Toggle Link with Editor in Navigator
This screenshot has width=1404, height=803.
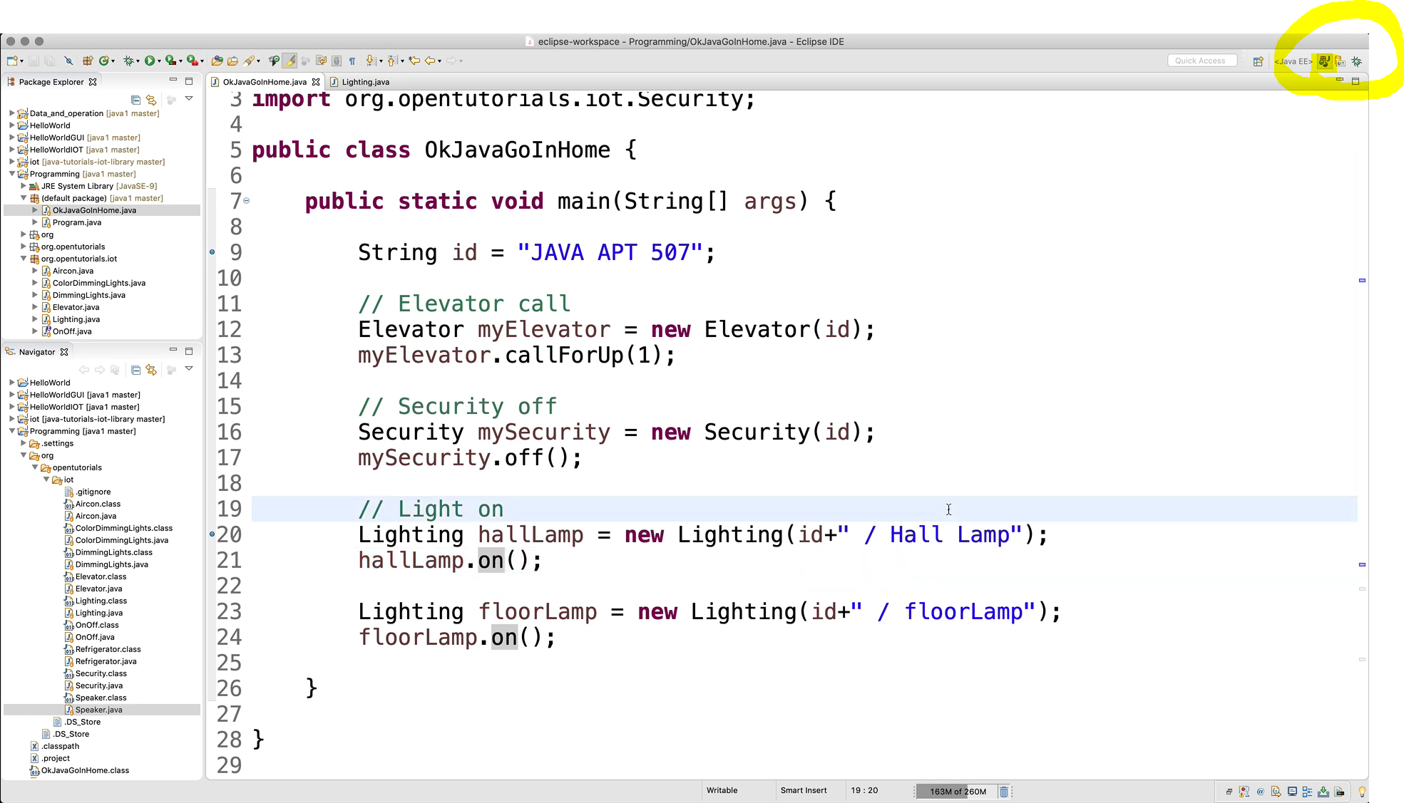151,370
